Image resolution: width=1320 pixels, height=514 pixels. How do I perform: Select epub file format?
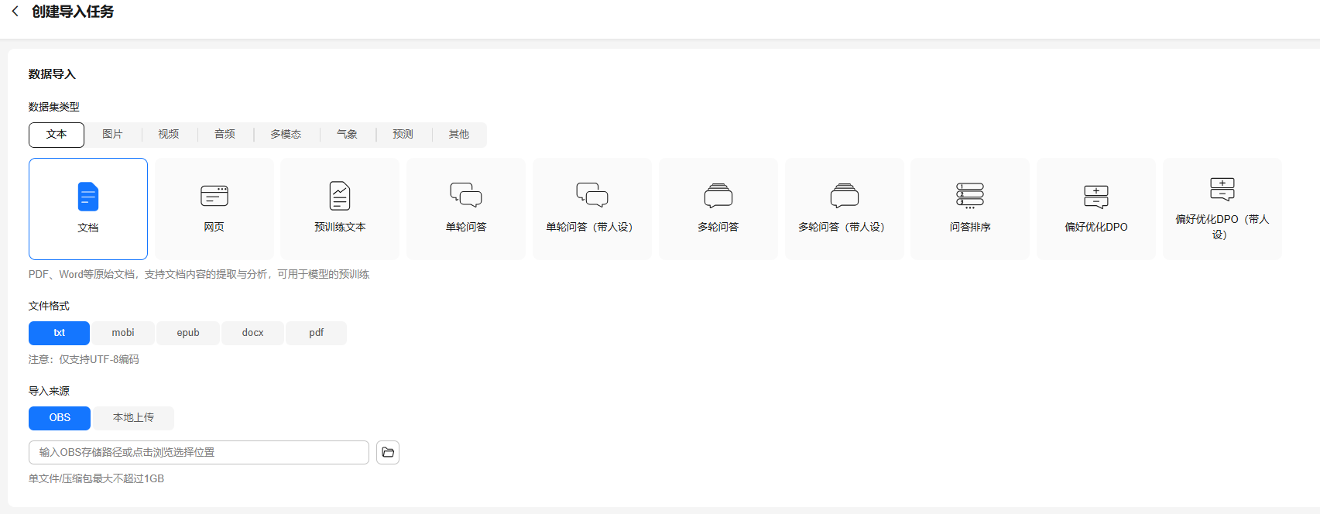(188, 333)
